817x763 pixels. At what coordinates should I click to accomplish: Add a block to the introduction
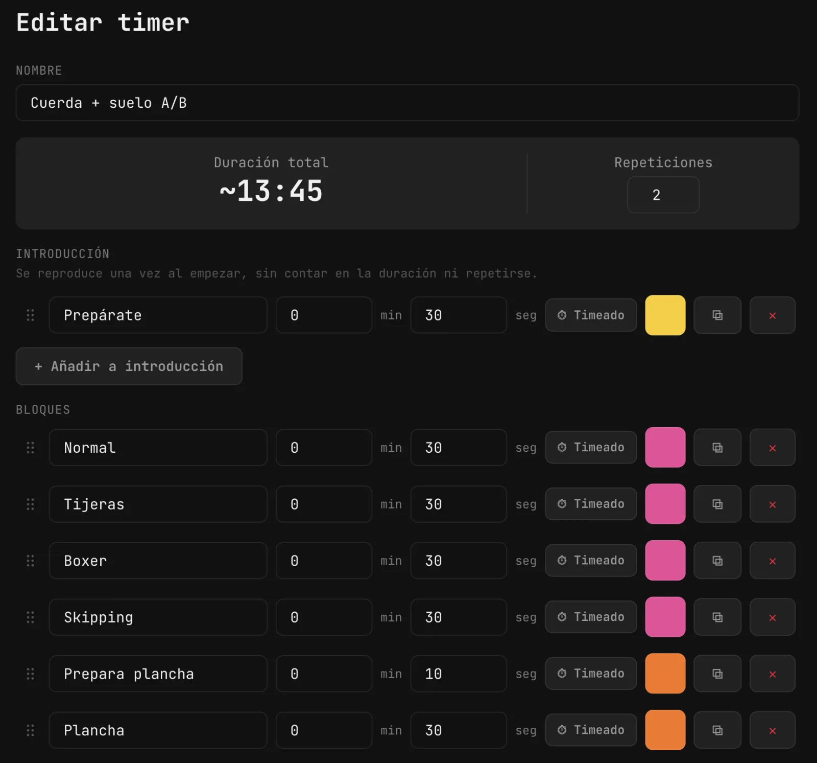click(x=129, y=366)
